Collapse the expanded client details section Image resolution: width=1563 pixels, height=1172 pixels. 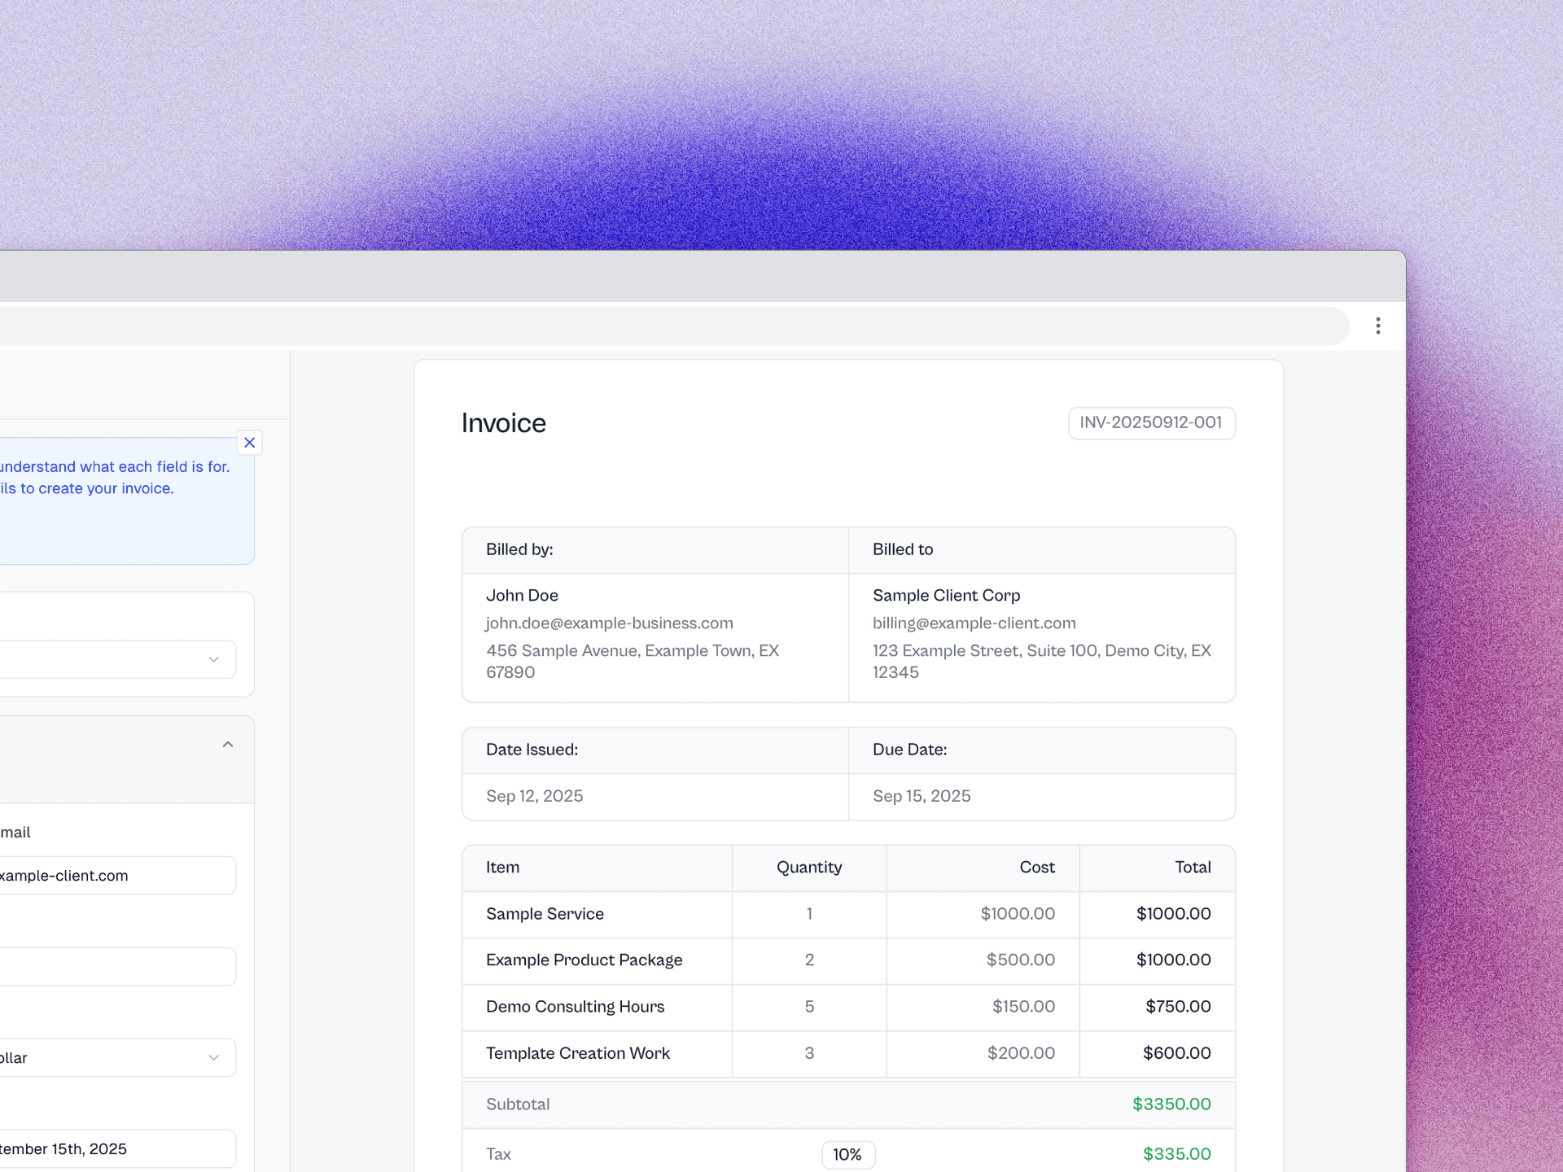point(228,743)
